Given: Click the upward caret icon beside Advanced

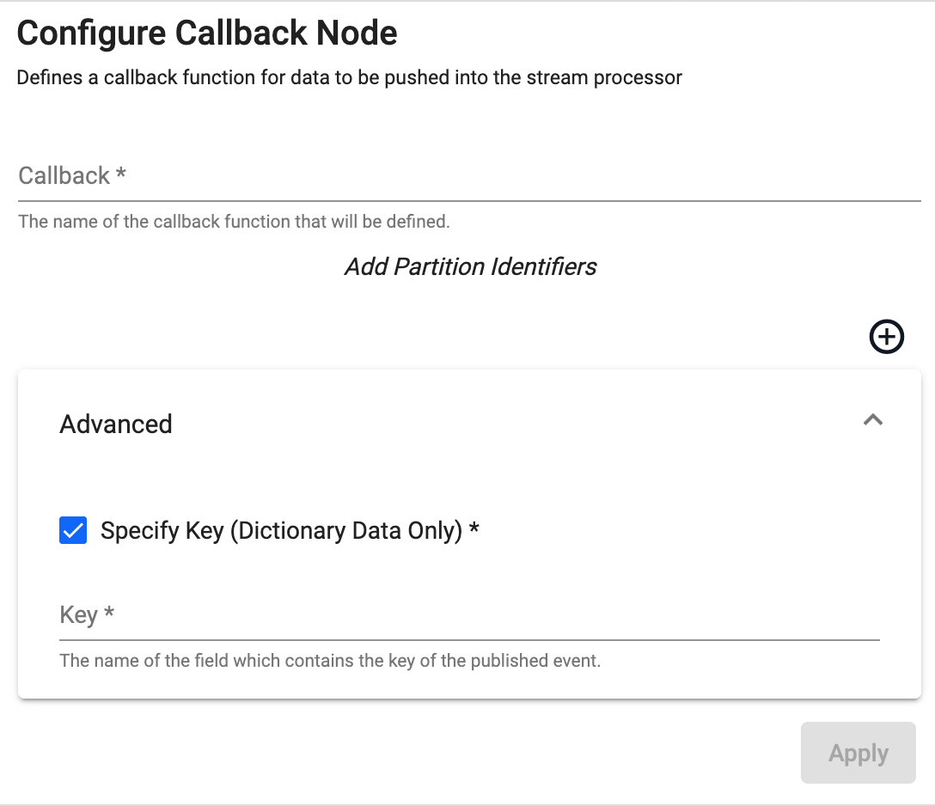Looking at the screenshot, I should tap(873, 420).
